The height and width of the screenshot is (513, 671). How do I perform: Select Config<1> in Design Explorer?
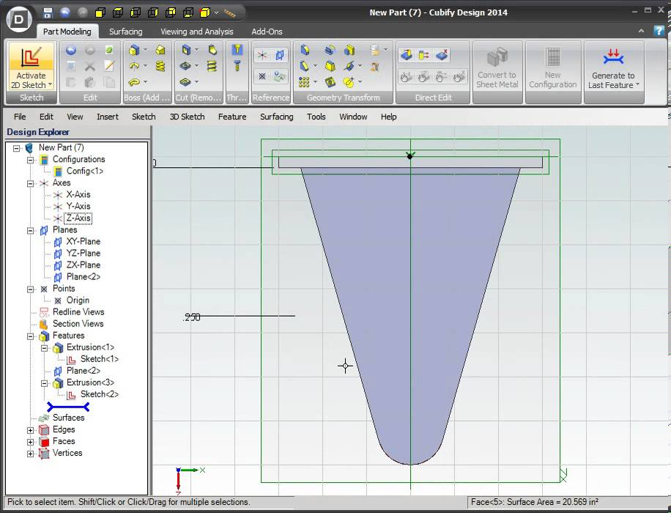(x=85, y=171)
